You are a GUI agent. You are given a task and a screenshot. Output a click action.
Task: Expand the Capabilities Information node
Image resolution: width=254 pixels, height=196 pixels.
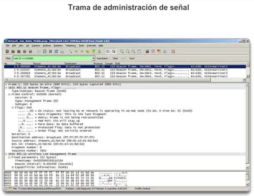pyautogui.click(x=13, y=167)
